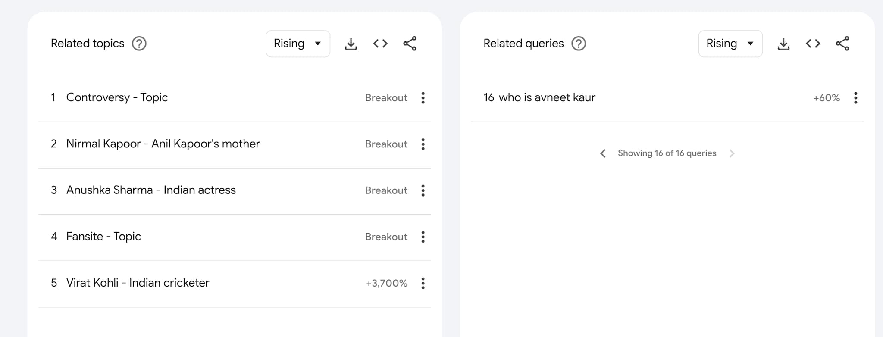Open more options for Fansite topic
The height and width of the screenshot is (337, 883).
423,237
